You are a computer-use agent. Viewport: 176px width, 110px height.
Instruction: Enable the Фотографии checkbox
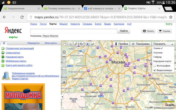click(x=155, y=66)
